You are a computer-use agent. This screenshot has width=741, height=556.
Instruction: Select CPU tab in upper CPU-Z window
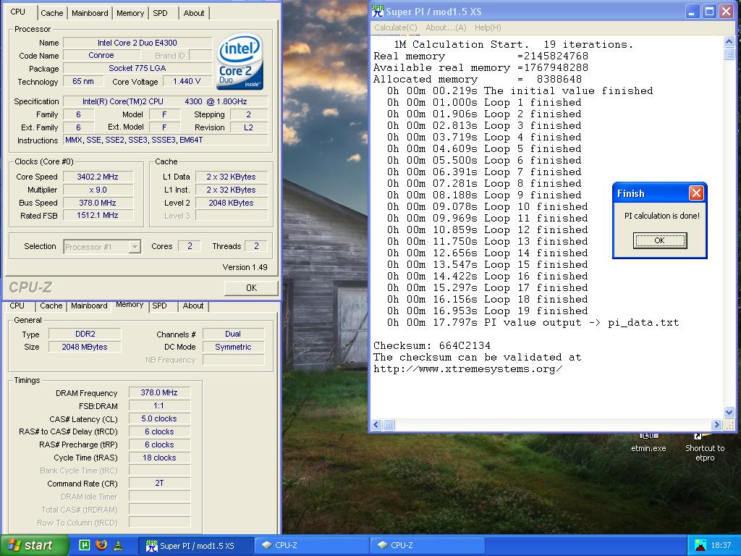point(17,12)
